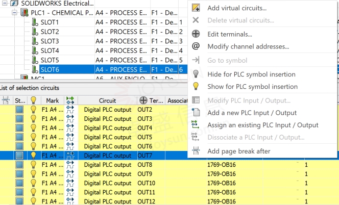Choose Add virtual circuits from the context menu
This screenshot has width=339, height=205.
coord(237,8)
